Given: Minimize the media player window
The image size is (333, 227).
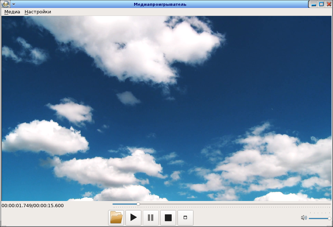Looking at the screenshot, I should click(x=314, y=4).
